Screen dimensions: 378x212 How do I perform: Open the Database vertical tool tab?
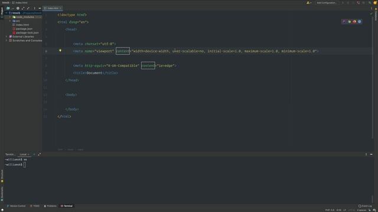tap(376, 14)
